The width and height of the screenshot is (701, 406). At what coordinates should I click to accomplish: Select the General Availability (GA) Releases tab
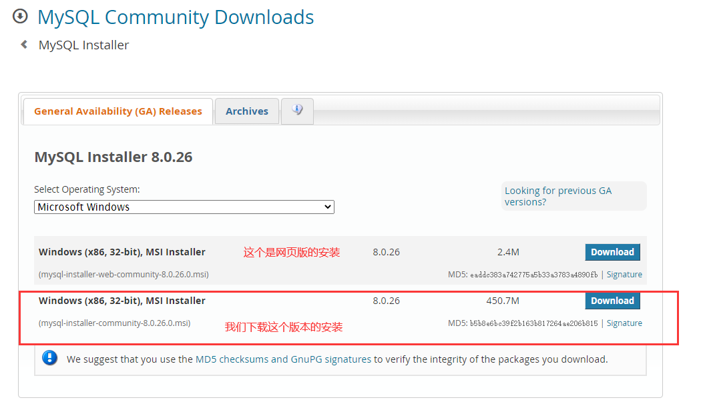pos(118,111)
